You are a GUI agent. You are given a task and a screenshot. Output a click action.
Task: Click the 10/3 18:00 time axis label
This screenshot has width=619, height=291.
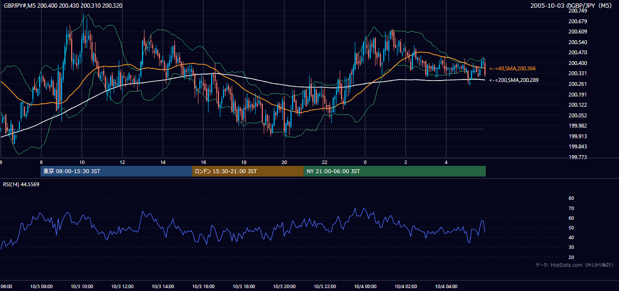pyautogui.click(x=244, y=287)
